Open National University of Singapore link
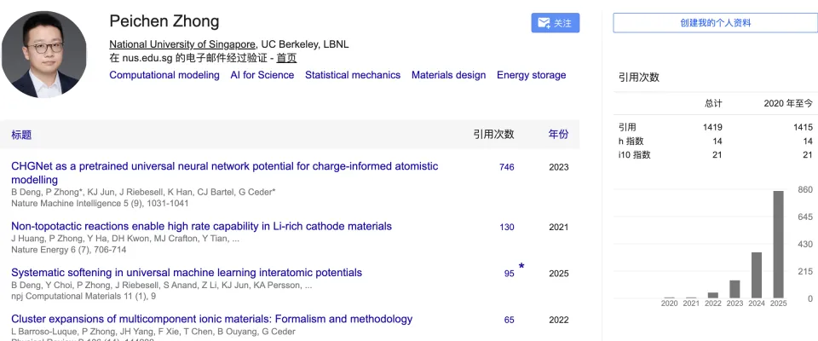Viewport: 818px width, 341px height. (182, 44)
